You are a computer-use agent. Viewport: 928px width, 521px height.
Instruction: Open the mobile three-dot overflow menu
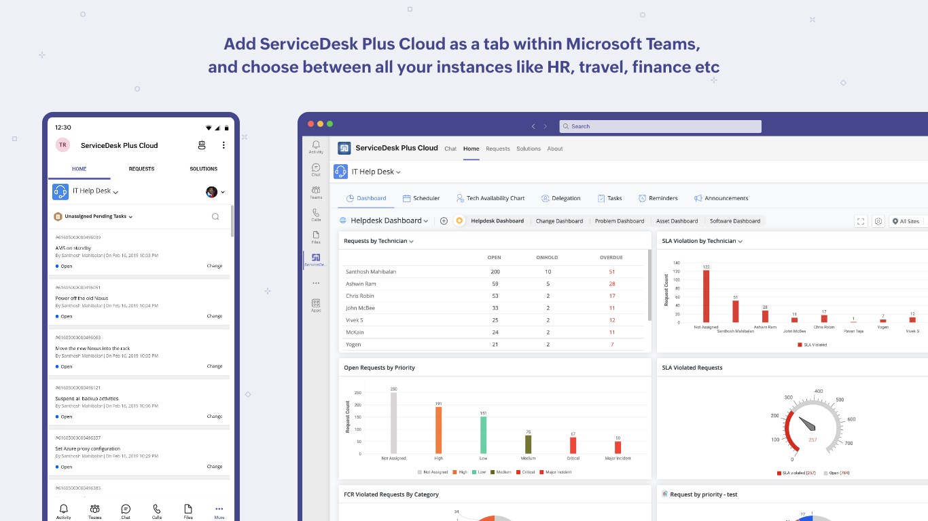coord(224,145)
